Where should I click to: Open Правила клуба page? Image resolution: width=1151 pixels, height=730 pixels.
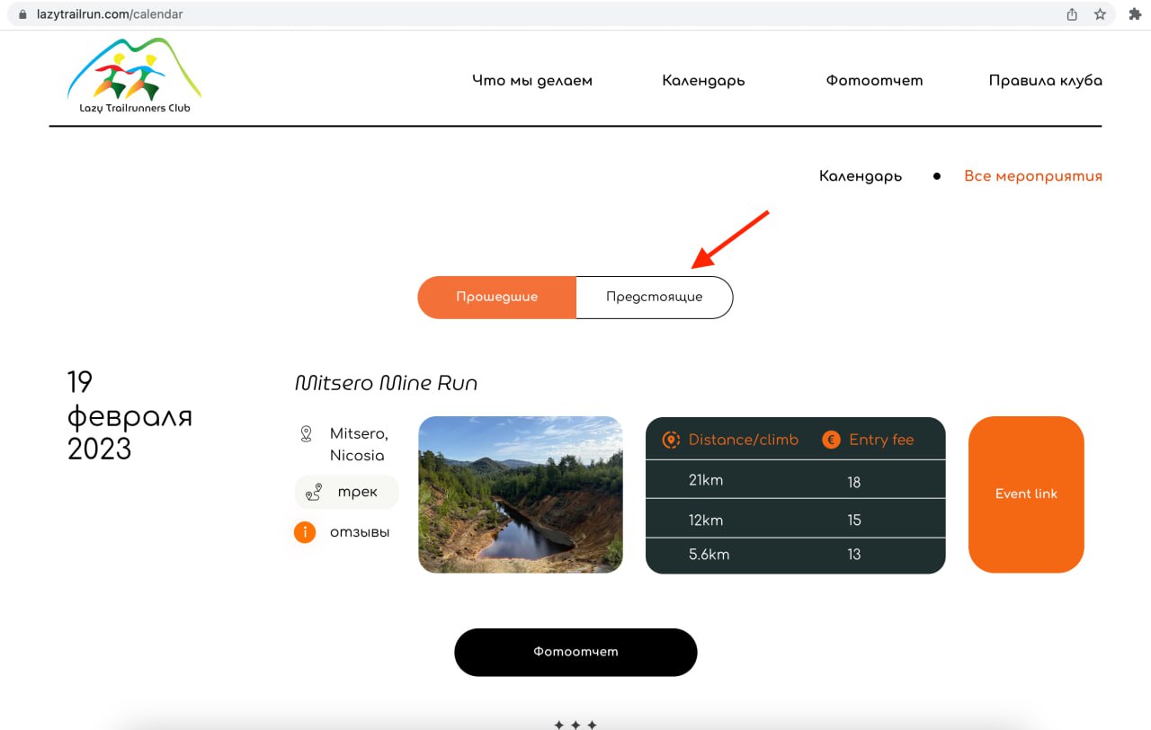coord(1045,80)
